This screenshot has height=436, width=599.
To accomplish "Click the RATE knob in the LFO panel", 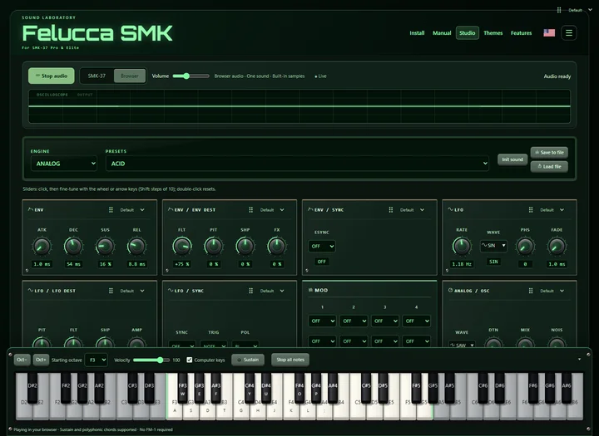I will (462, 247).
